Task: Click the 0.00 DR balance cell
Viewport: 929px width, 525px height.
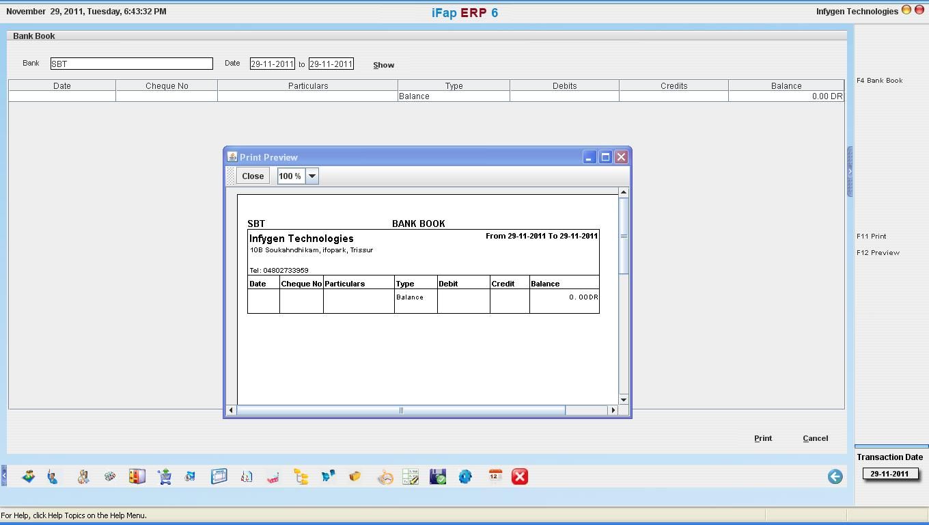Action: tap(786, 96)
